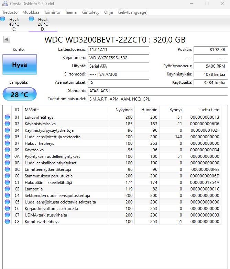Click the status orb for C: drive

coord(3,19)
